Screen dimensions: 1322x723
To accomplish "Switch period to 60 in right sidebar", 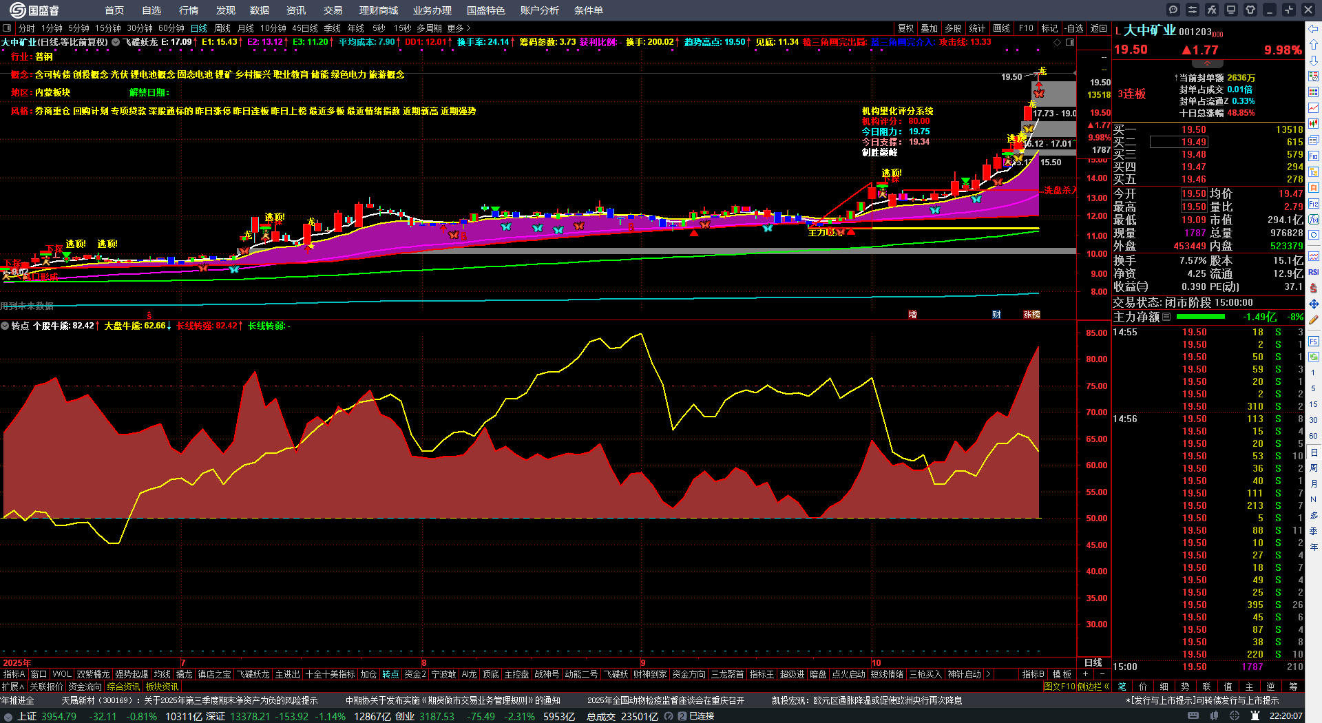I will coord(1314,436).
